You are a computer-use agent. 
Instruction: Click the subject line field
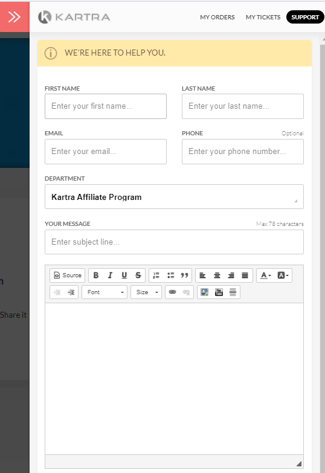coord(174,242)
